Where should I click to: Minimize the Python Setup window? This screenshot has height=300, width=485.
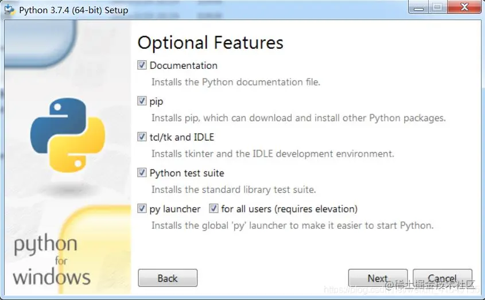coord(418,7)
